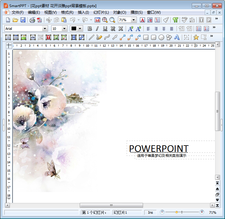Open the 插入(I) menu
The height and width of the screenshot is (219, 225).
[83, 12]
